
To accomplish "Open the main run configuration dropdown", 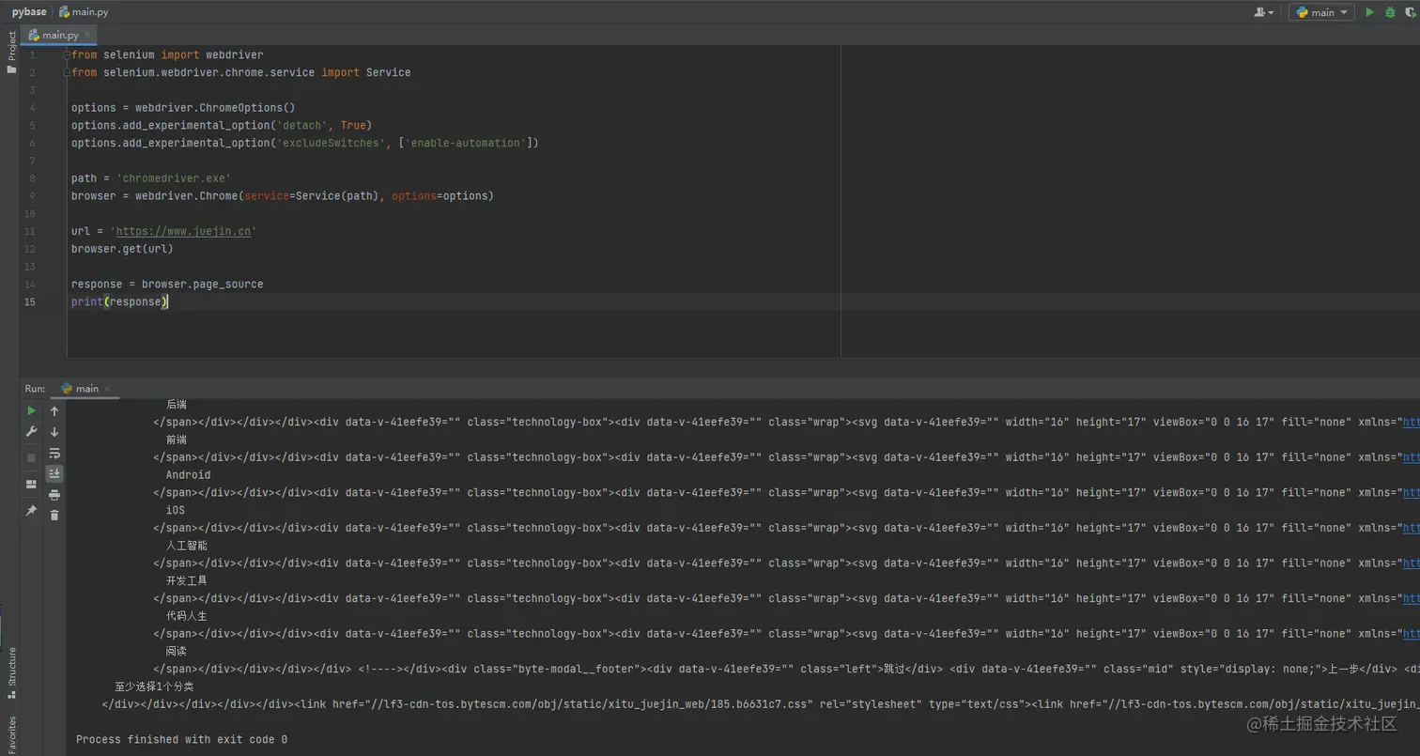I will [1321, 12].
